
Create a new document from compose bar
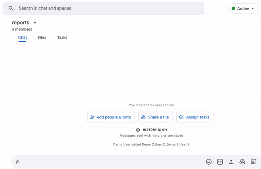[253, 162]
